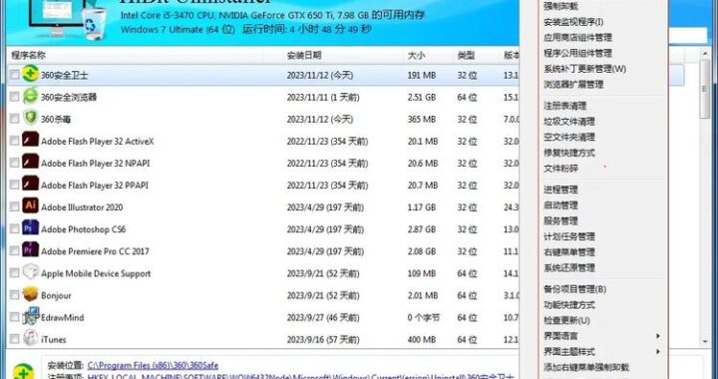Click 检查更新(U) in the menu
Screen dimensions: 718x379
point(566,320)
